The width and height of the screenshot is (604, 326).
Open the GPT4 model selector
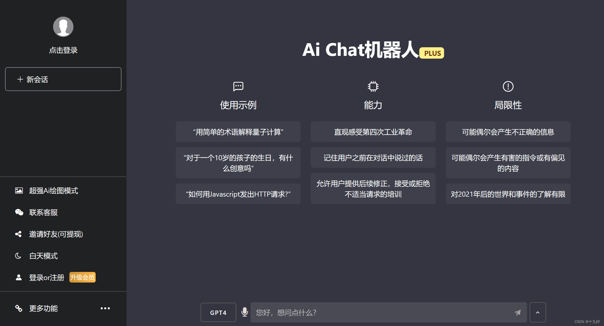coord(218,312)
